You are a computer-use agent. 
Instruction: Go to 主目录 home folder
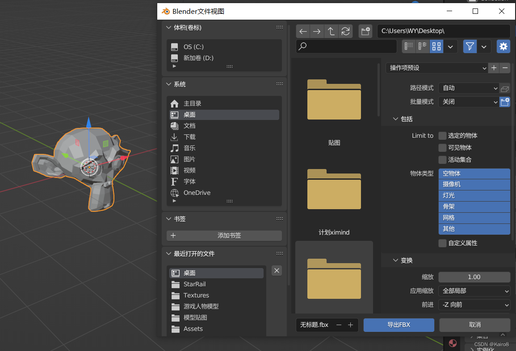(x=224, y=103)
